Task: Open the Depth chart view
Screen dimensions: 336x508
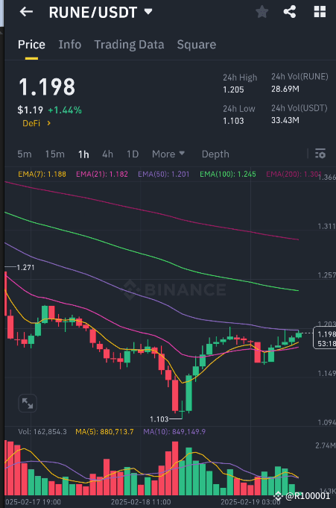Action: tap(215, 154)
